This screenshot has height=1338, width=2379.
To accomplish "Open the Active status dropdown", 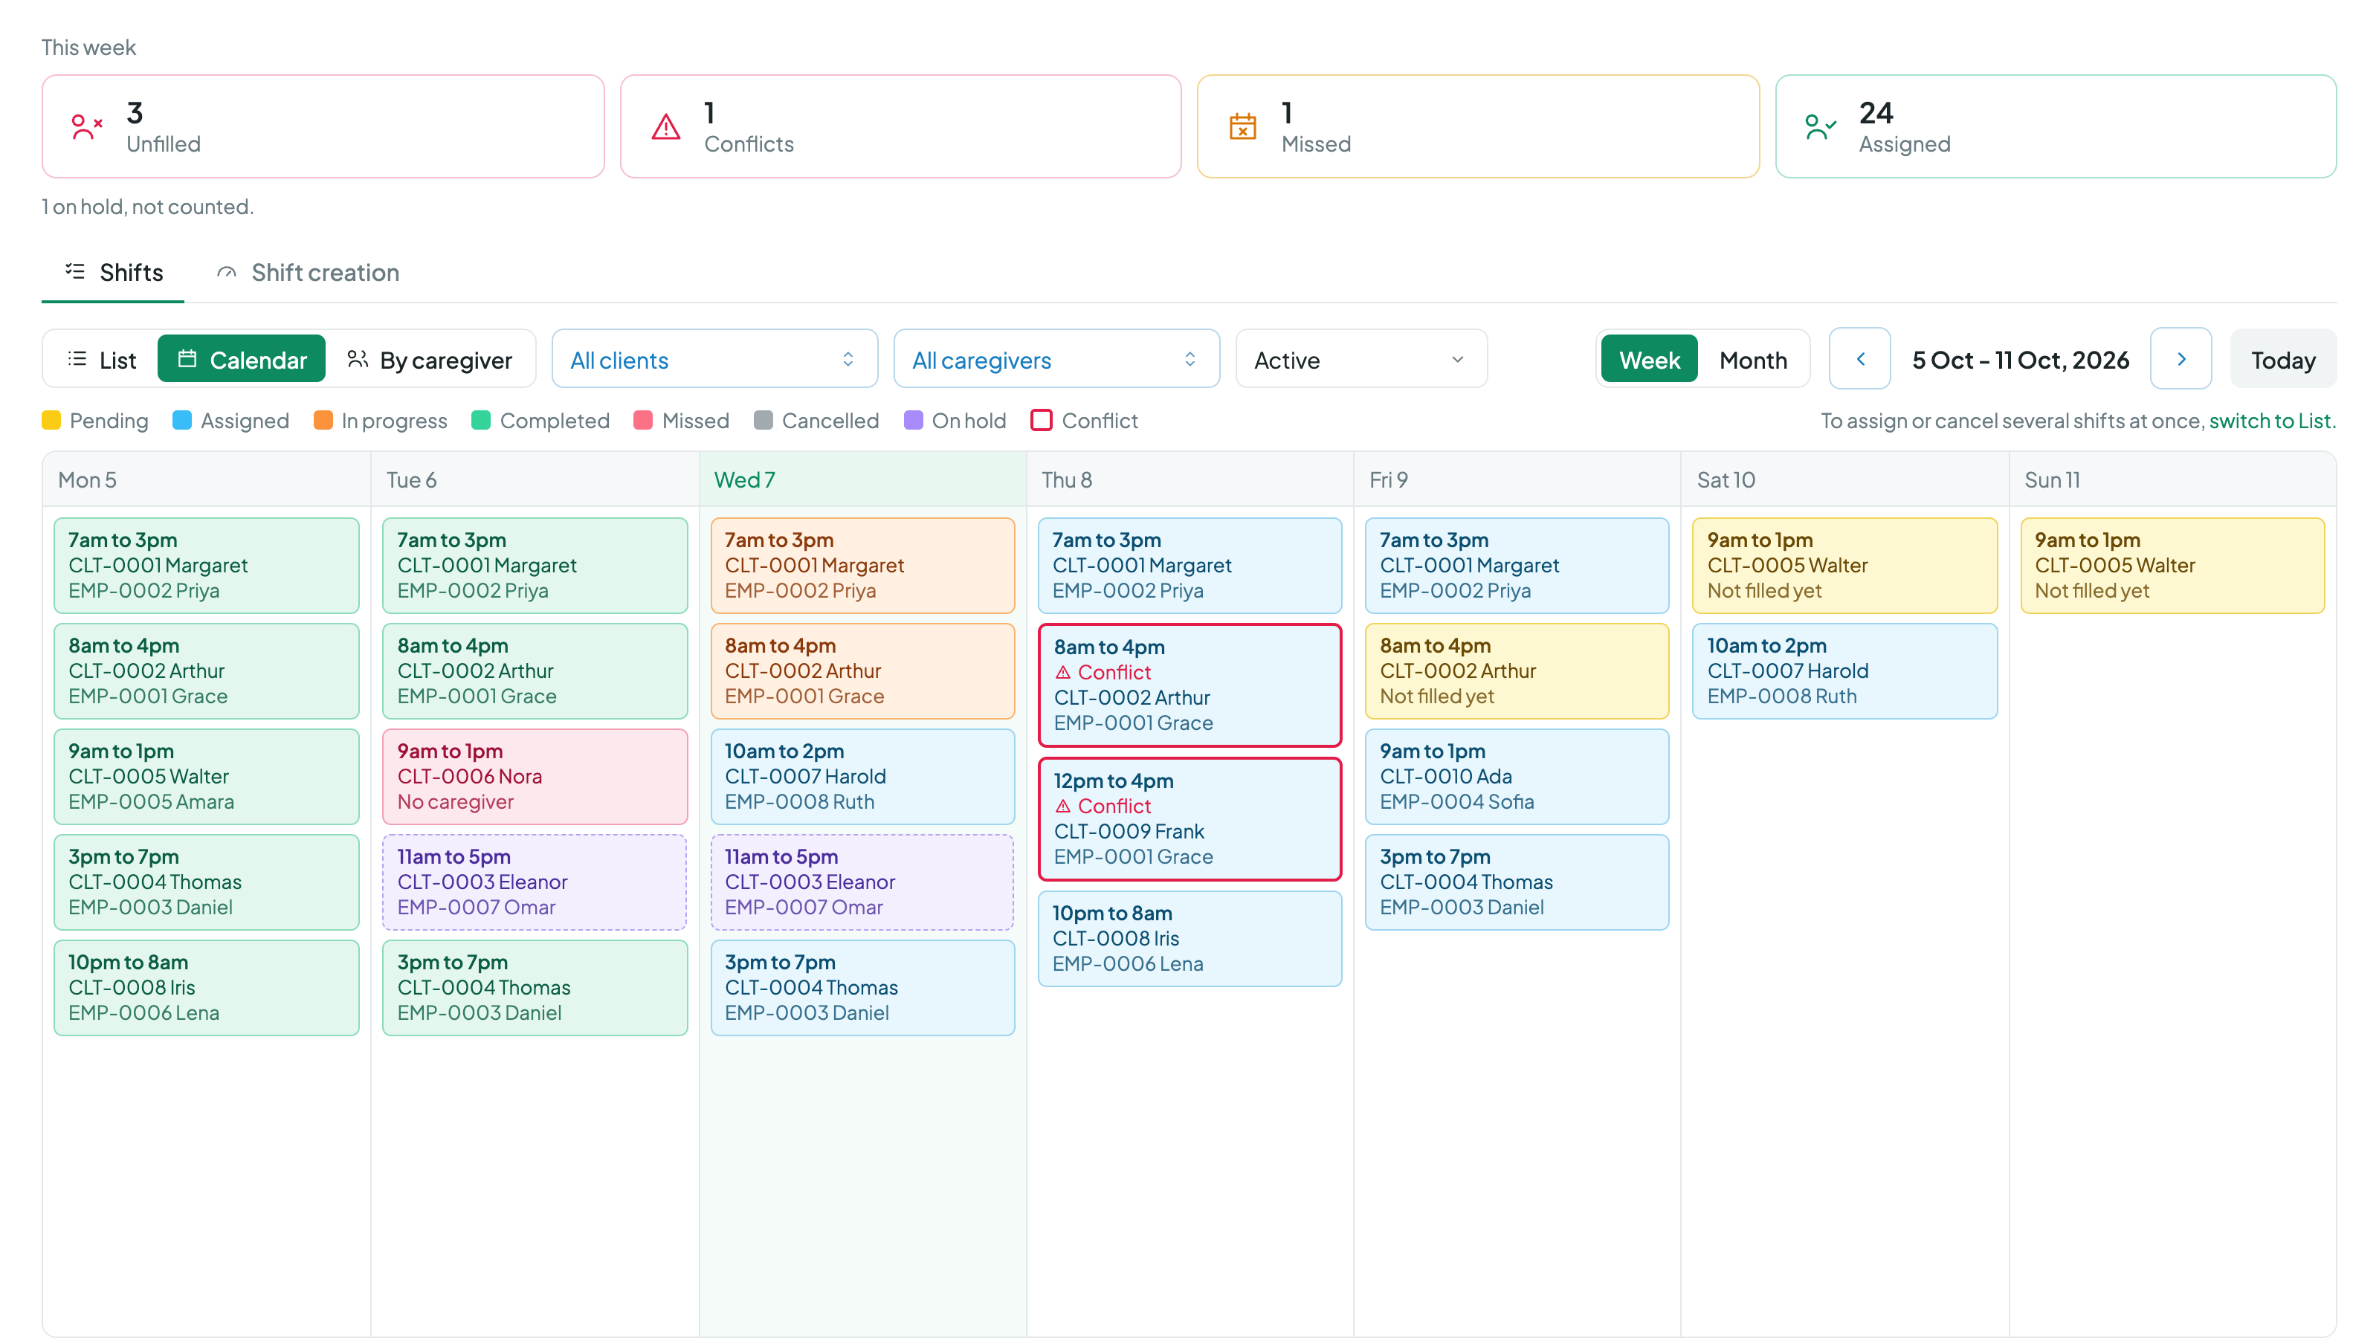I will pos(1361,359).
